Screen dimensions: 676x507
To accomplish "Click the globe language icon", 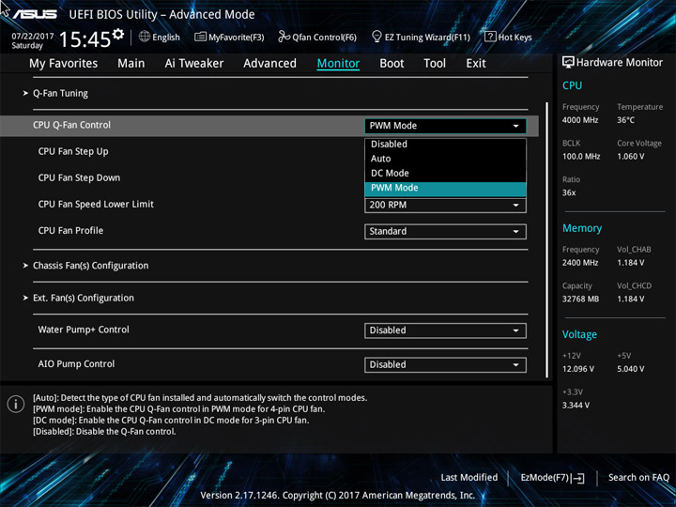I will (145, 37).
